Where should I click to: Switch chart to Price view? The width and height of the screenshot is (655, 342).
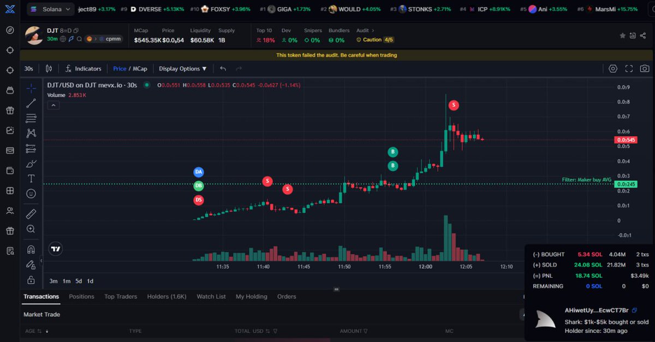(120, 69)
